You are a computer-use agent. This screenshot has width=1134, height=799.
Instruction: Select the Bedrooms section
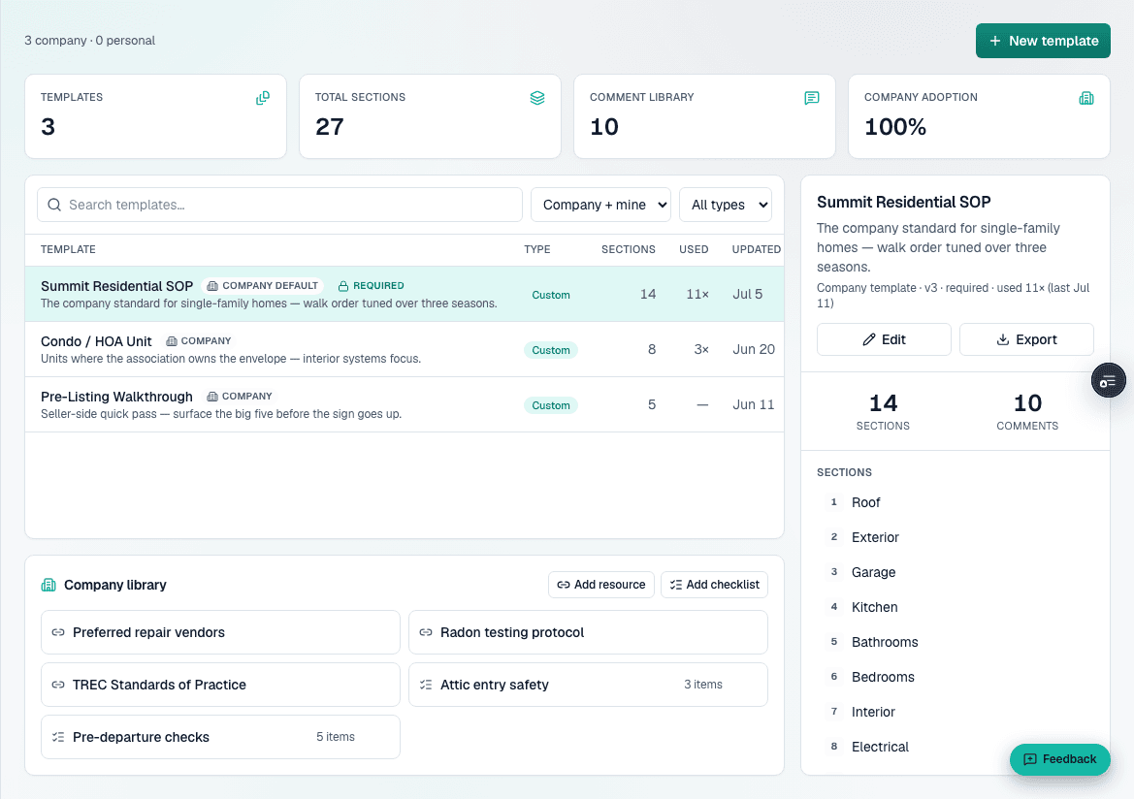coord(955,677)
